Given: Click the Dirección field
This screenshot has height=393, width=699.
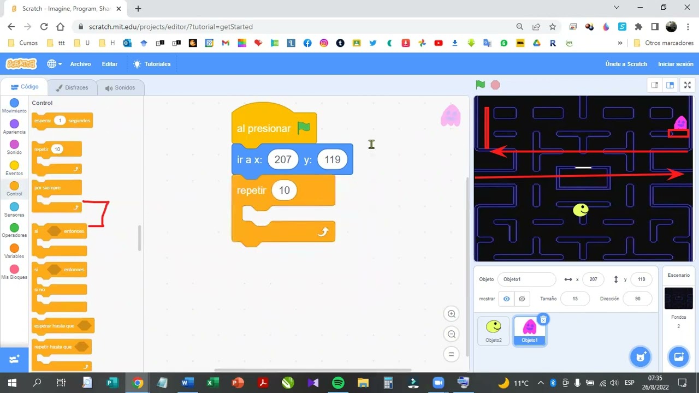Looking at the screenshot, I should (638, 299).
